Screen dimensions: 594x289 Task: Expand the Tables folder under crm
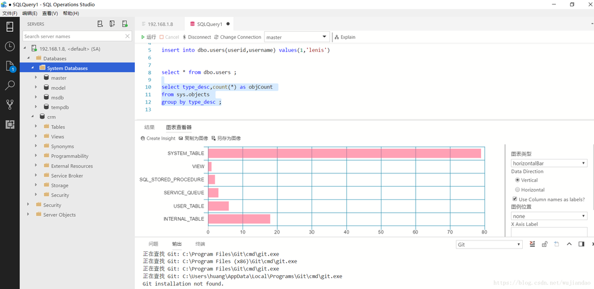point(58,127)
